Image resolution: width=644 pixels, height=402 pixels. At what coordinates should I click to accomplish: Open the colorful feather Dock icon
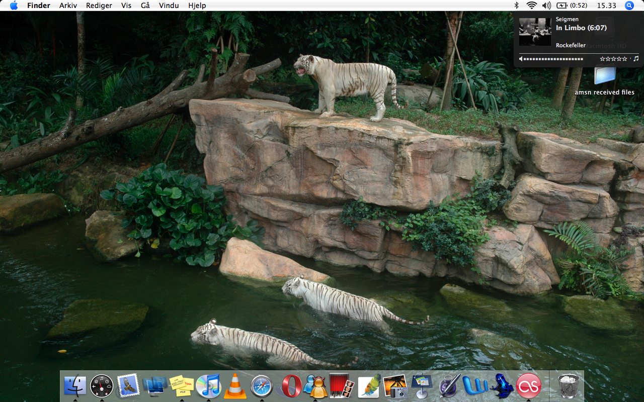click(x=369, y=386)
